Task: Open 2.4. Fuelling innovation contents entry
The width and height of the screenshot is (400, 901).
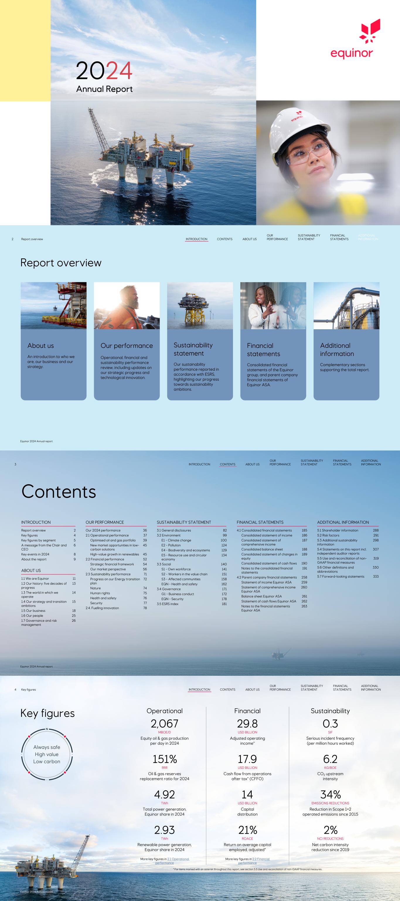Action: coord(102,608)
